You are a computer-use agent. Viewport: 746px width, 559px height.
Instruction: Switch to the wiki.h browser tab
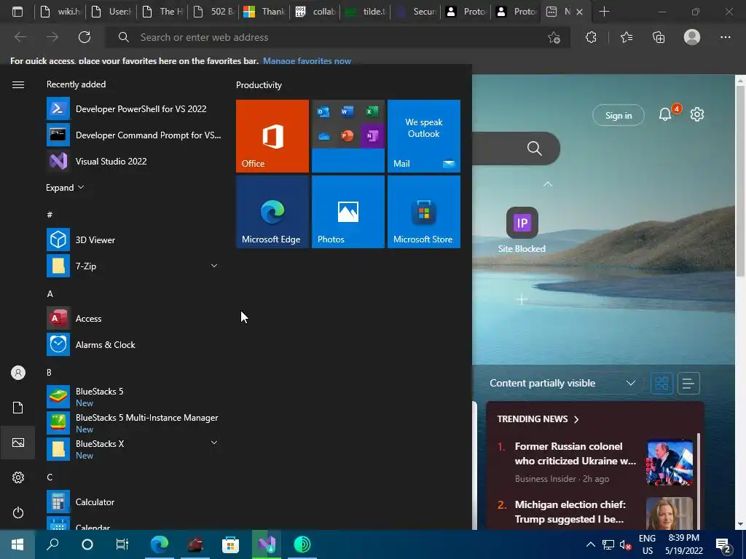60,12
